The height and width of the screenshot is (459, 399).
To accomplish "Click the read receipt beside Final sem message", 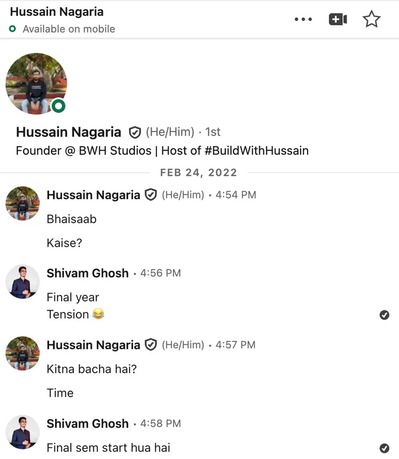I will tap(384, 448).
